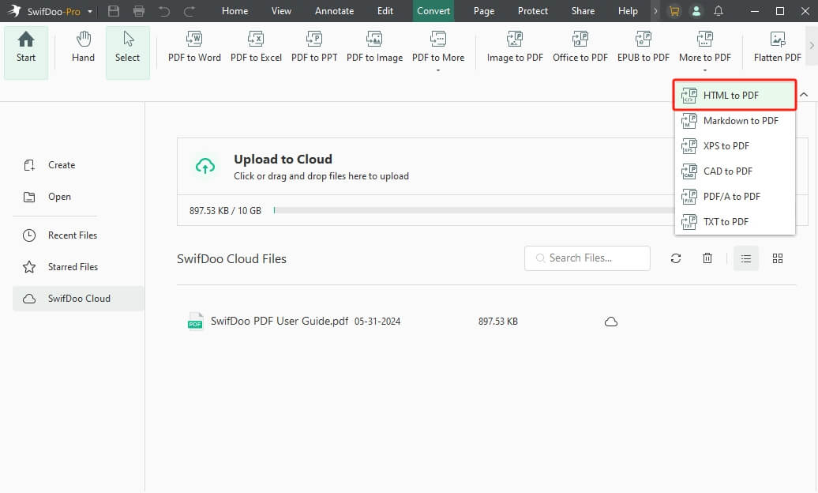Switch to the Share tab
Image resolution: width=818 pixels, height=493 pixels.
coord(583,11)
